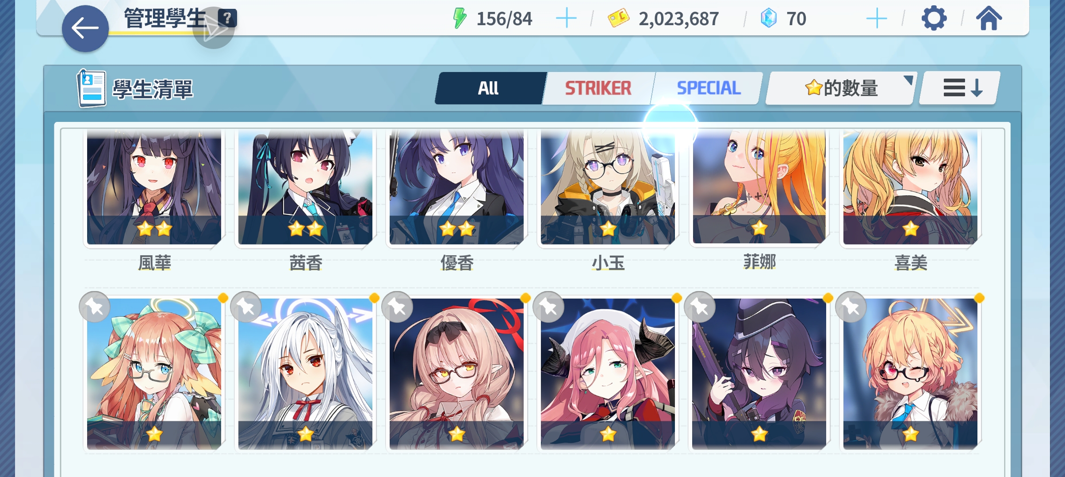Click the gold credits coin icon
Viewport: 1065px width, 477px height.
[618, 19]
